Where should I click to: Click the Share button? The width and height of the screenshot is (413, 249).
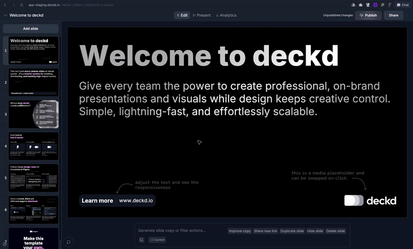point(393,15)
